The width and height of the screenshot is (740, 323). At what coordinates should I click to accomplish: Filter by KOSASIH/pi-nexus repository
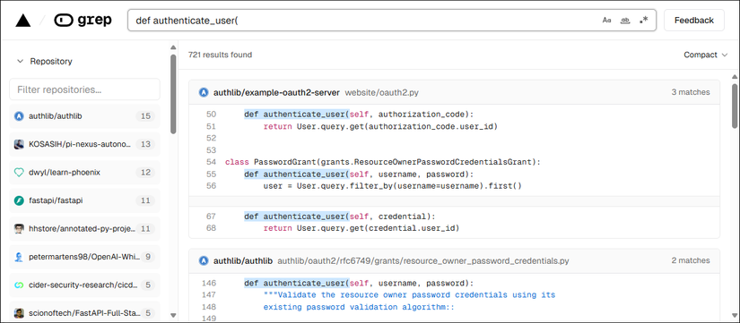(x=84, y=145)
